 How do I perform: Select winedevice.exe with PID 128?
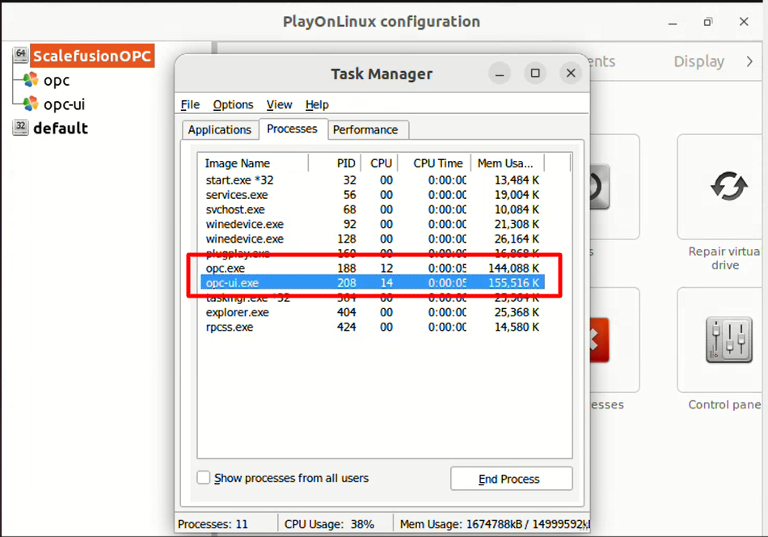click(372, 239)
